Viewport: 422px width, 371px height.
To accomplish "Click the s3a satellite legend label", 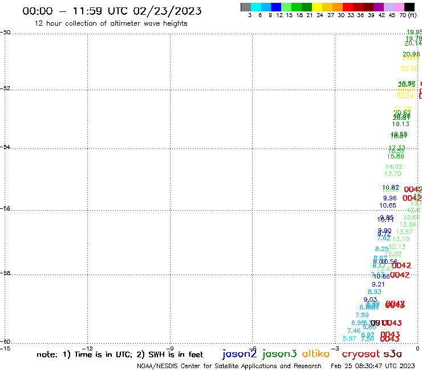I will pyautogui.click(x=392, y=354).
